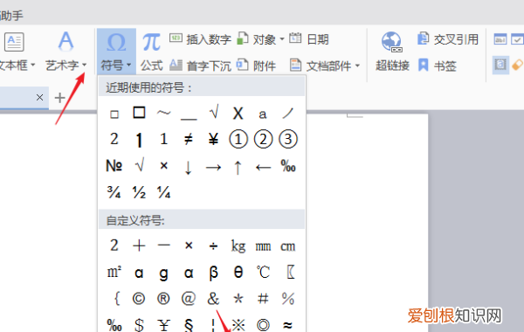Insert the first-row check mark √ symbol
The width and height of the screenshot is (524, 332).
[x=214, y=112]
